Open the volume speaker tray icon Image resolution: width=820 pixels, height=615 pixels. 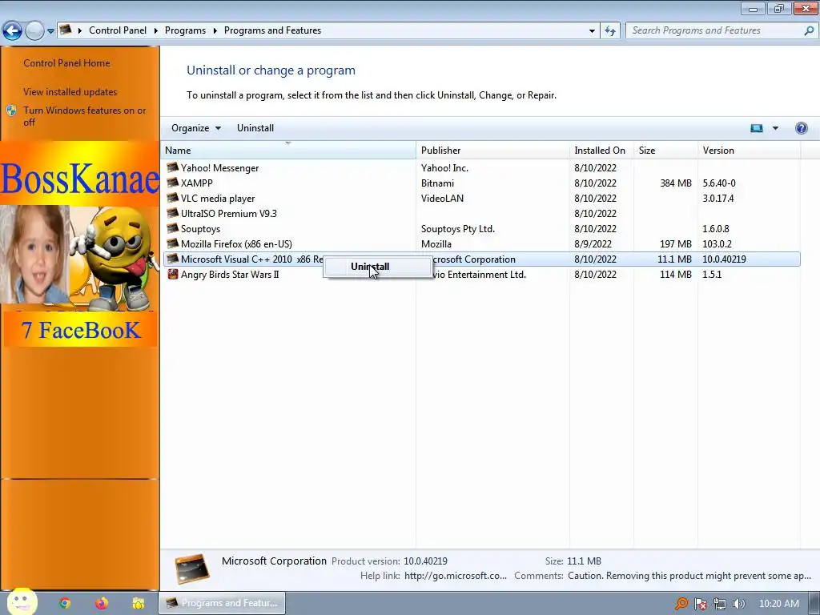pyautogui.click(x=739, y=604)
